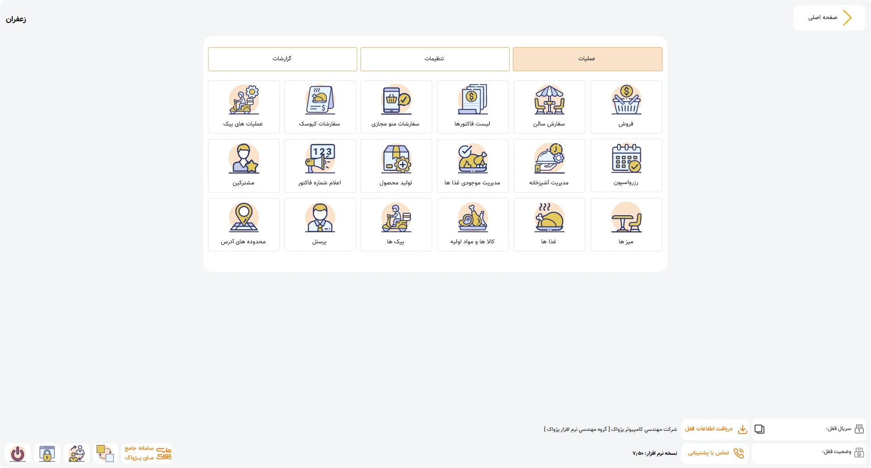
Task: Open کالا ها و مواد اولیه (Goods and raw materials)
Action: click(x=472, y=225)
